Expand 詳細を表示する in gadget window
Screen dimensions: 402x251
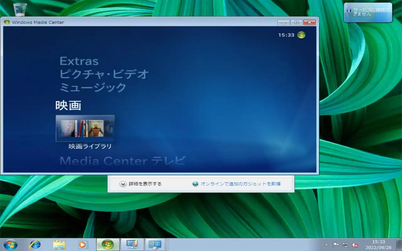[141, 184]
